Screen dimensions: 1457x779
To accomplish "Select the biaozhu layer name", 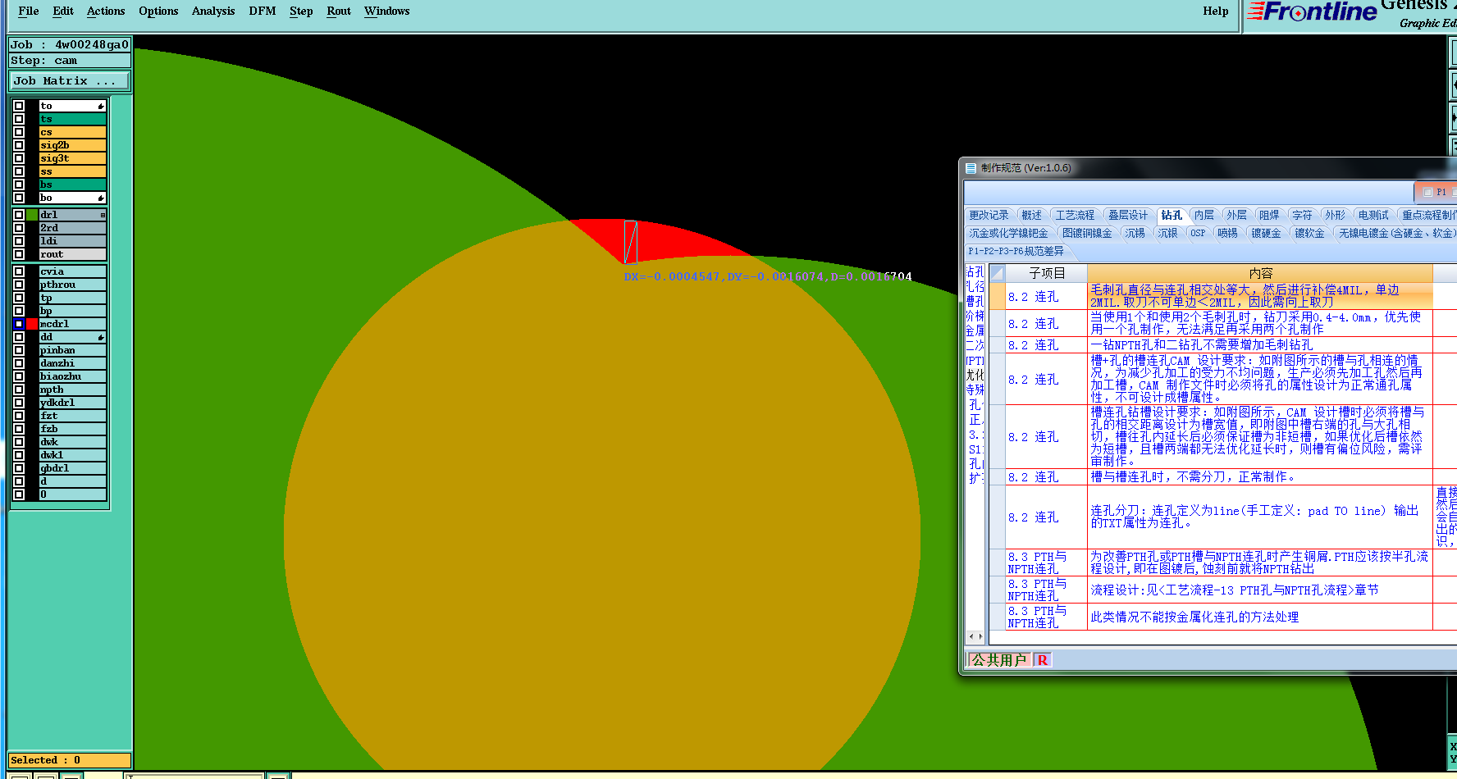I will 73,376.
